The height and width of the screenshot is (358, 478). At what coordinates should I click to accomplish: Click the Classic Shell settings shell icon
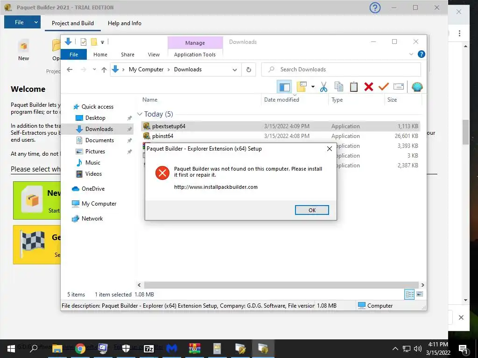coord(417,87)
